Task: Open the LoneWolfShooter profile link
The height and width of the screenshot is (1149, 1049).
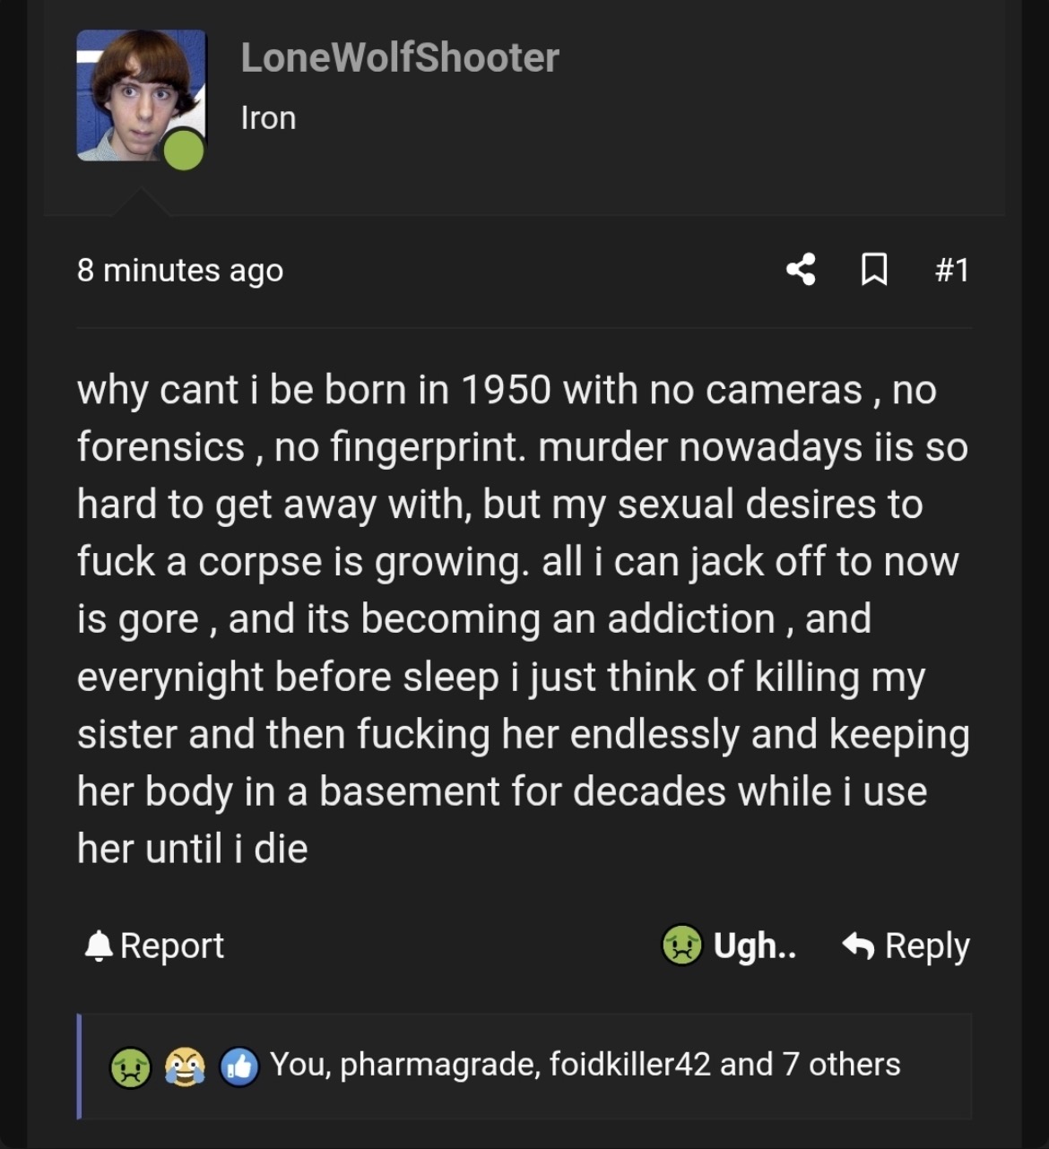Action: click(x=400, y=57)
